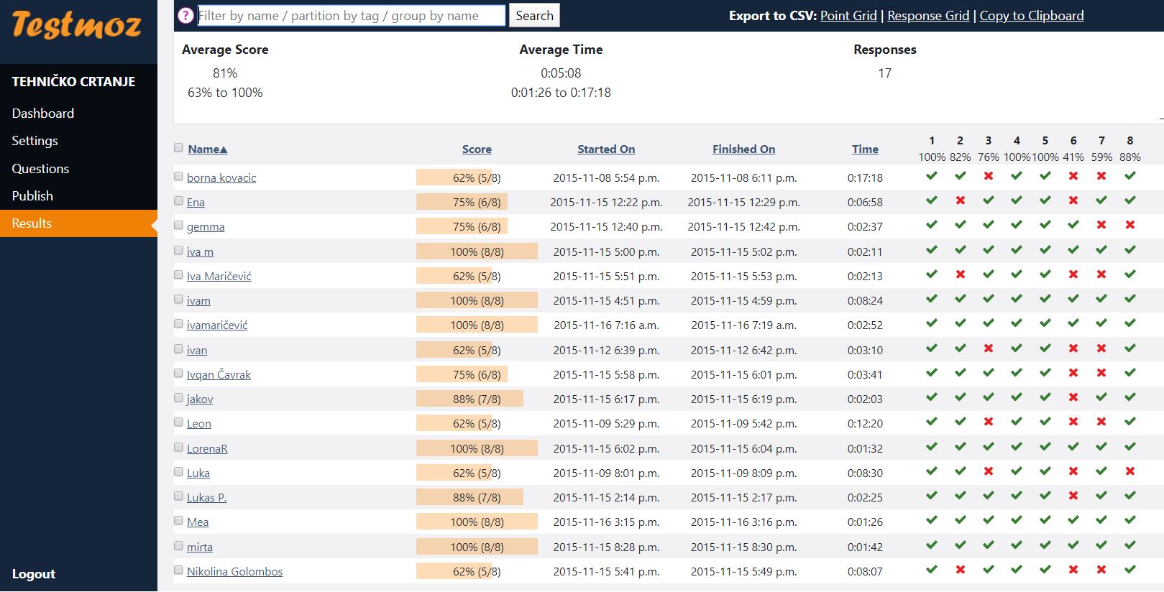Click Lukas P.'s question 6 red cross
This screenshot has height=592, width=1164.
tap(1073, 496)
